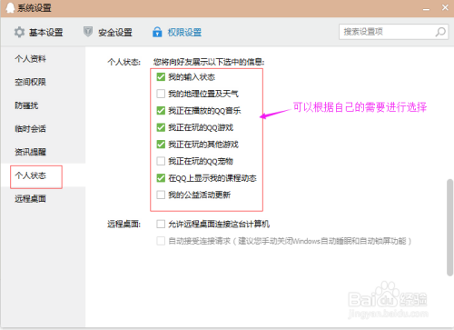Uncheck 我正在播放的QQ音乐 checkbox
Screen dimensions: 454x330
(161, 111)
